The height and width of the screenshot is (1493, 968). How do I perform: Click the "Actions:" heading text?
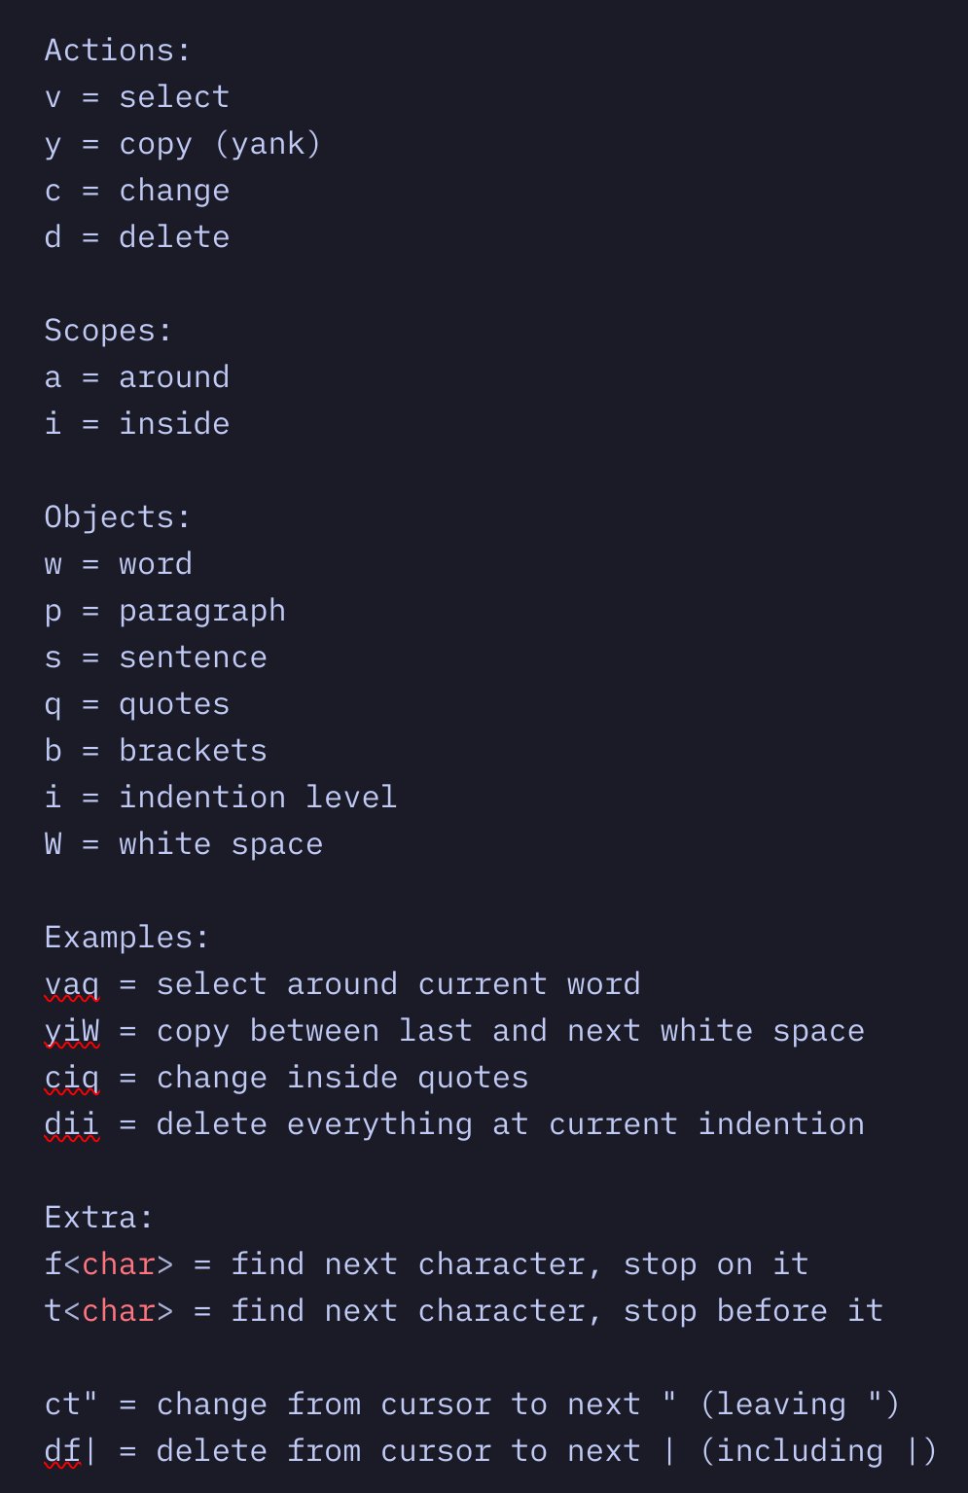click(117, 50)
